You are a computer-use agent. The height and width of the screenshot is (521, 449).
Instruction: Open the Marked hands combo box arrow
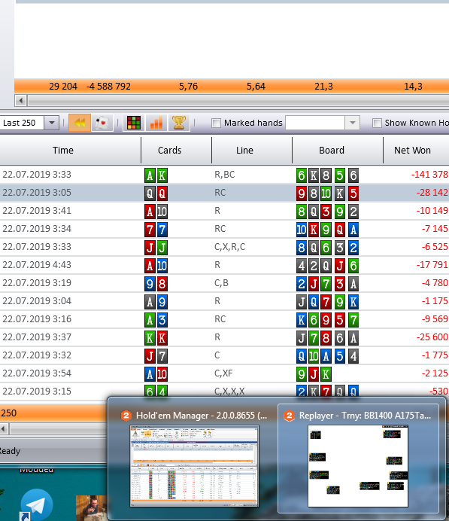[353, 123]
